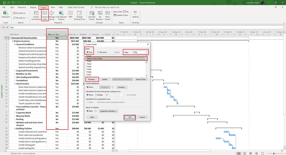Image resolution: width=286 pixels, height=155 pixels.
Task: Collapse the Steel Erection task group
Action: (x=15, y=84)
